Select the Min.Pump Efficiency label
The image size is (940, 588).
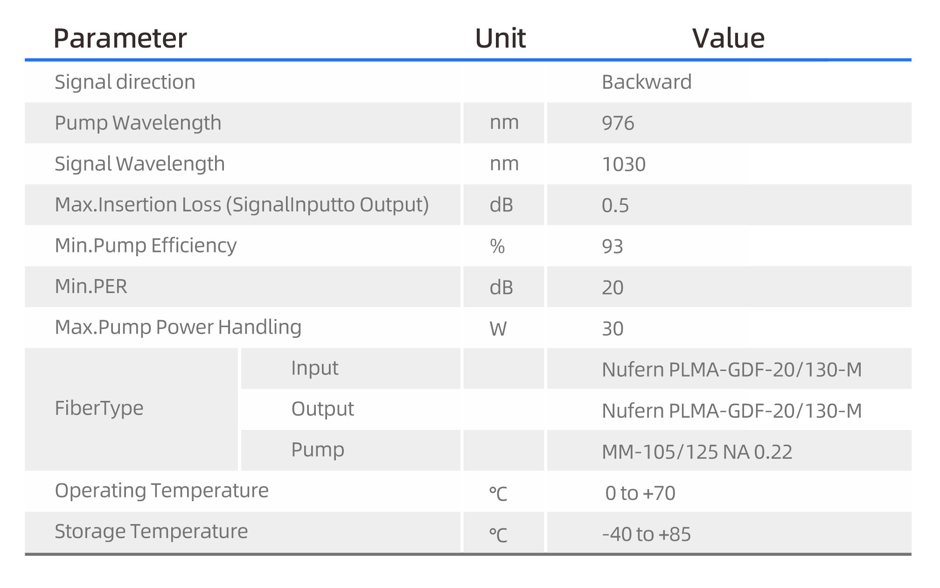tap(146, 245)
